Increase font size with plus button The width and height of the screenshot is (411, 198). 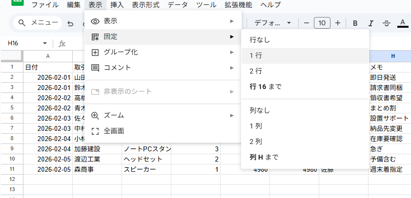338,23
